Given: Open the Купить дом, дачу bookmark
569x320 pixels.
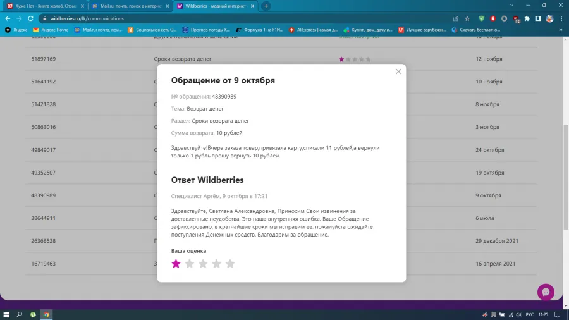Looking at the screenshot, I should 369,30.
